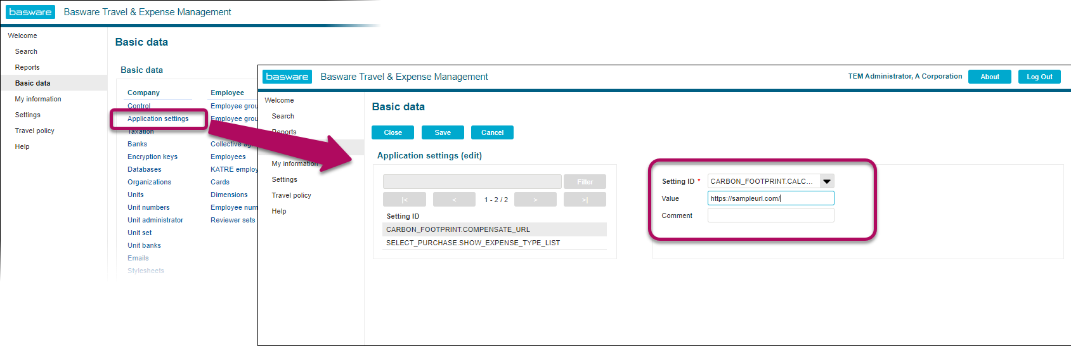This screenshot has width=1071, height=346.
Task: Open Setting ID dropdown arrow
Action: tap(827, 181)
